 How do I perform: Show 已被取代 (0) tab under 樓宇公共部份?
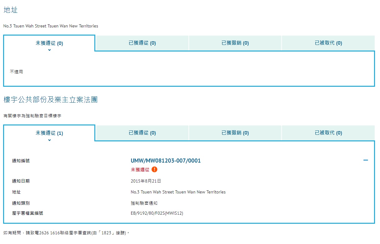(x=328, y=133)
